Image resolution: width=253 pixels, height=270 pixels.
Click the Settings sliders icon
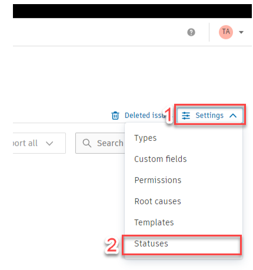[x=186, y=116]
